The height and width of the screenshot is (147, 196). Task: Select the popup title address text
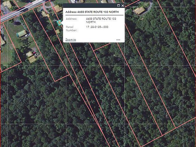pyautogui.click(x=92, y=12)
